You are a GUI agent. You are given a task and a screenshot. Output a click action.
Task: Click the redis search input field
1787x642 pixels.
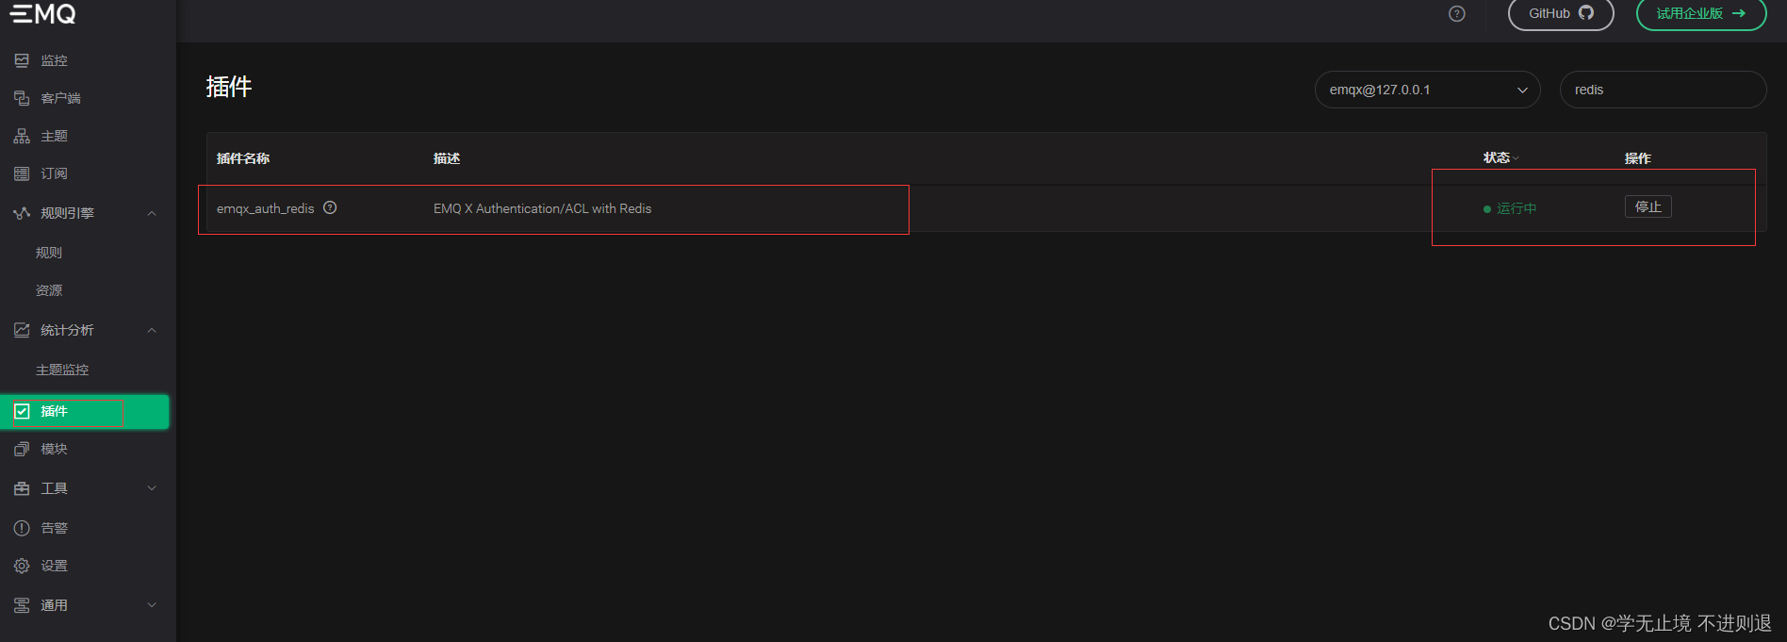(x=1663, y=90)
